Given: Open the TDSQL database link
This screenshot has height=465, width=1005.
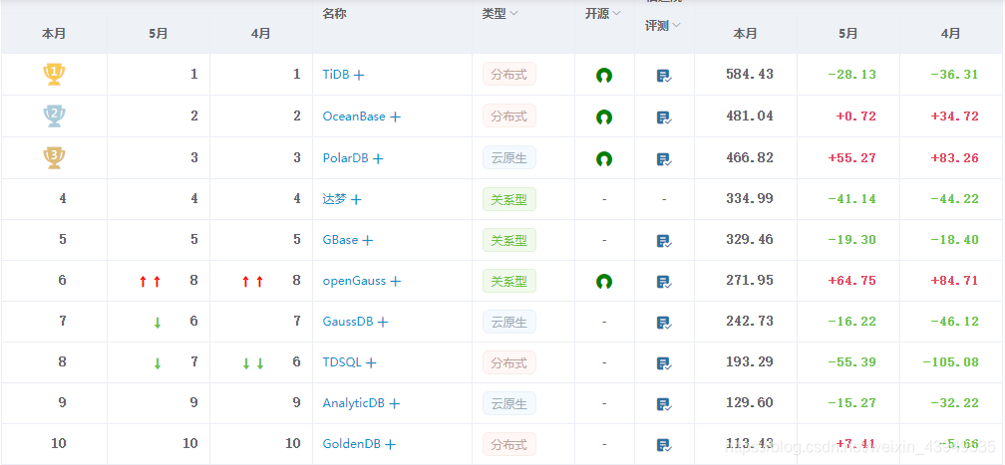Looking at the screenshot, I should [342, 362].
